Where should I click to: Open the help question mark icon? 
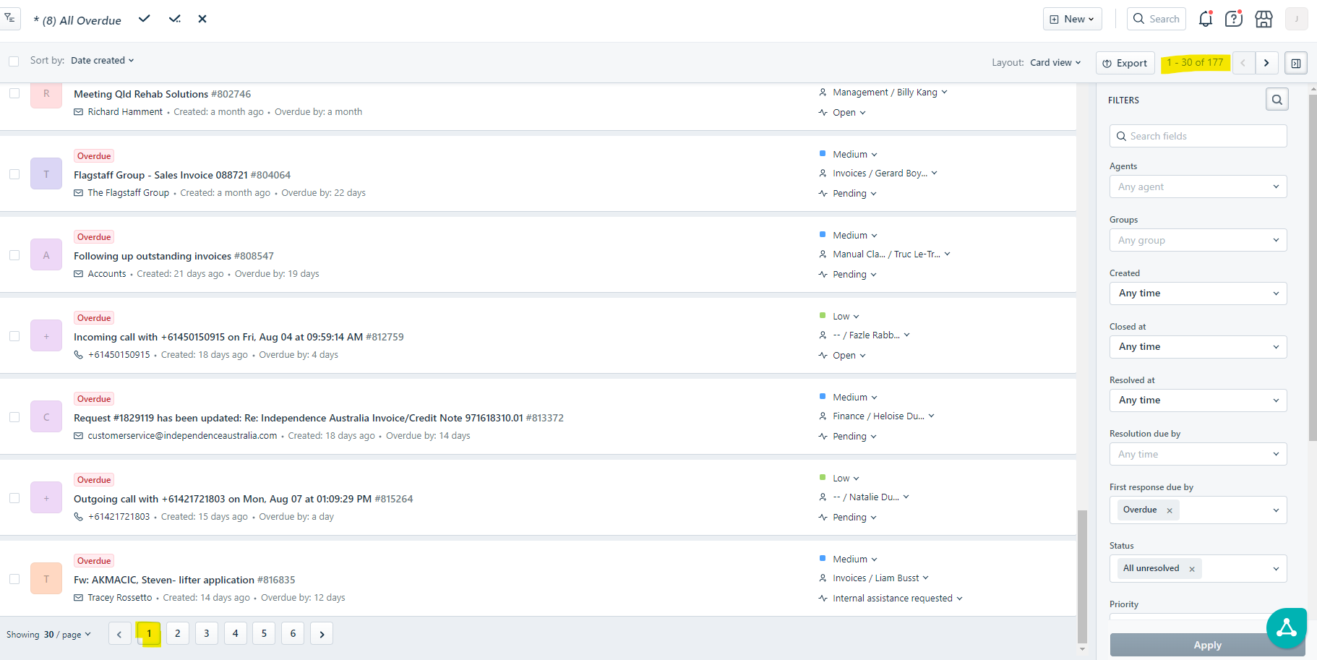tap(1234, 19)
